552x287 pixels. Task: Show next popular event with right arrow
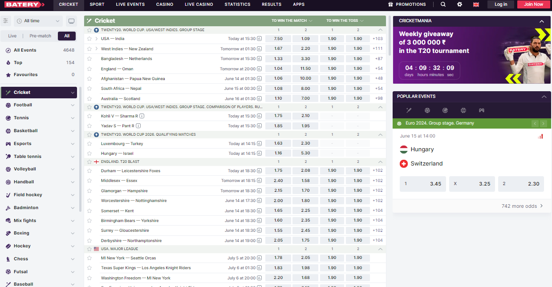click(543, 123)
